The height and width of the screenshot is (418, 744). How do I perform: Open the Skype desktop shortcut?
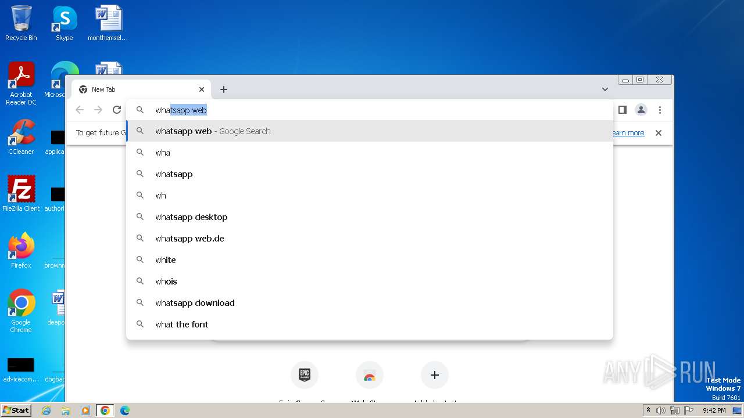tap(65, 23)
